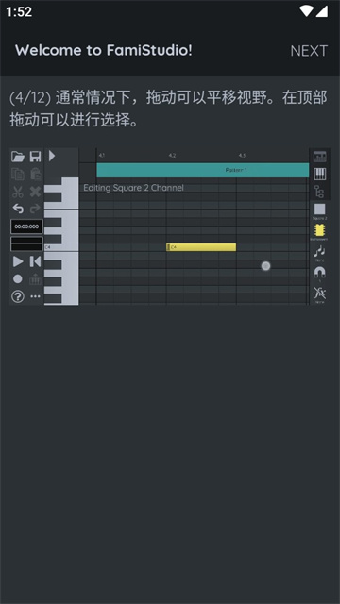
Task: Save project using the floppy disk icon
Action: tap(36, 157)
